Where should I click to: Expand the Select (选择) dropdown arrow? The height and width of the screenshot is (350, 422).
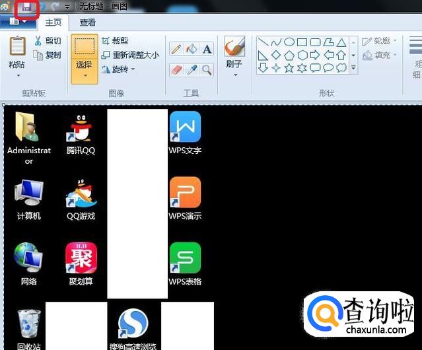(x=85, y=76)
